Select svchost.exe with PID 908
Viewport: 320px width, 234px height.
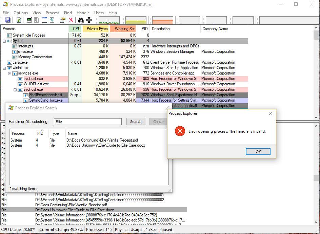tap(124, 79)
